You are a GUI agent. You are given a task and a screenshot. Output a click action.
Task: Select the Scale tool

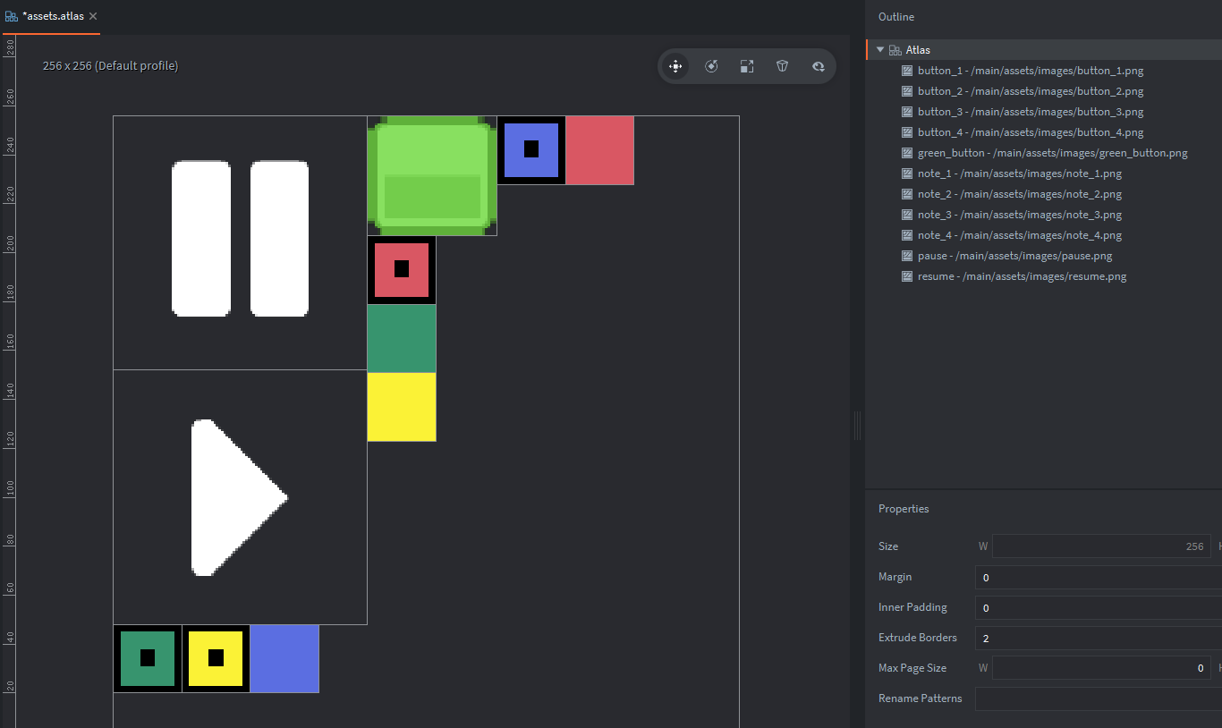(x=747, y=66)
